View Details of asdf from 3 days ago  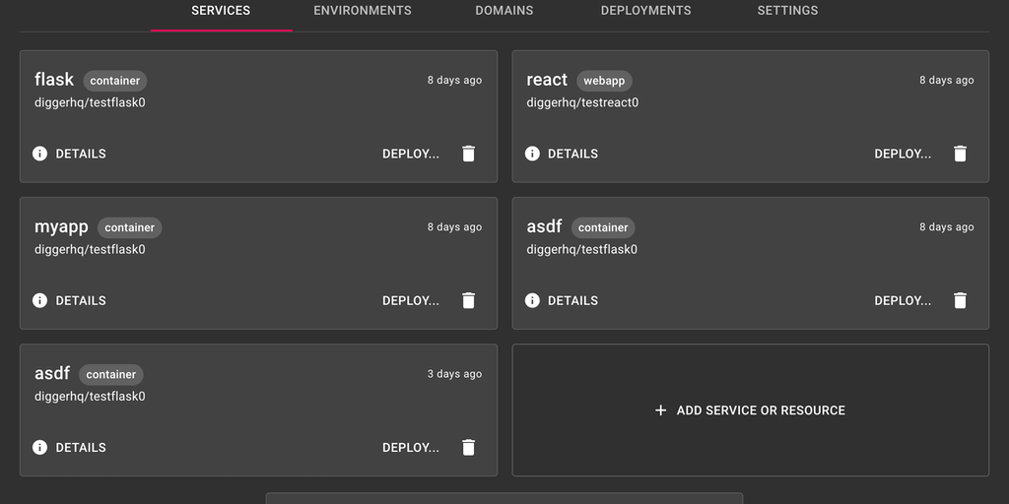80,447
